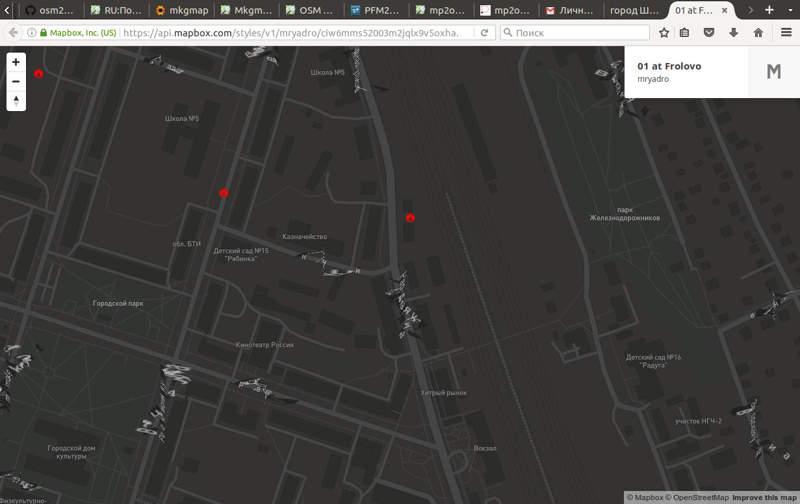Click the Городской дом культуры label
The width and height of the screenshot is (800, 504).
pos(71,452)
